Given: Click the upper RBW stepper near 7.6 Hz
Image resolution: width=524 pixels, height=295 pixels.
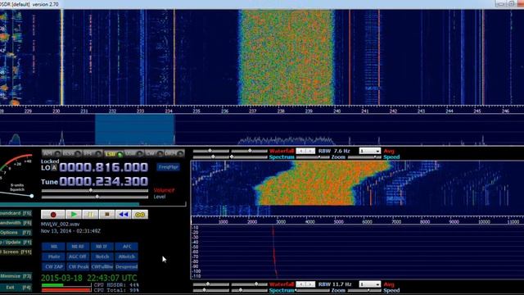Looking at the screenshot, I should click(x=305, y=151).
